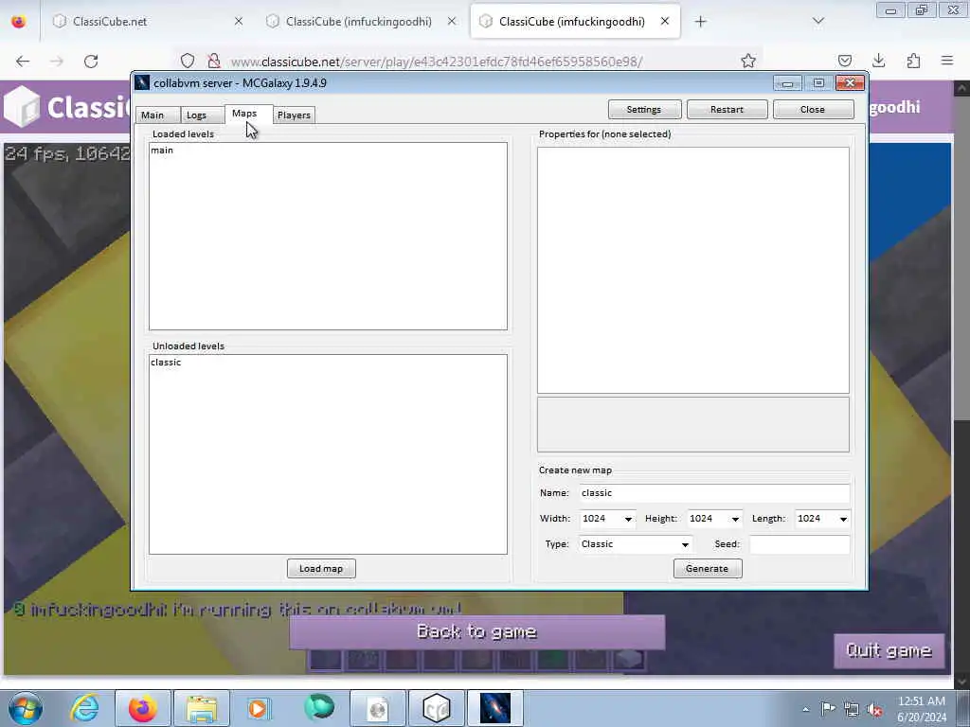
Task: Click the Load map button
Action: point(321,569)
